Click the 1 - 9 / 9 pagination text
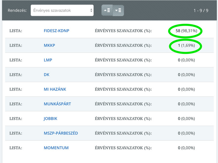 click(x=201, y=11)
